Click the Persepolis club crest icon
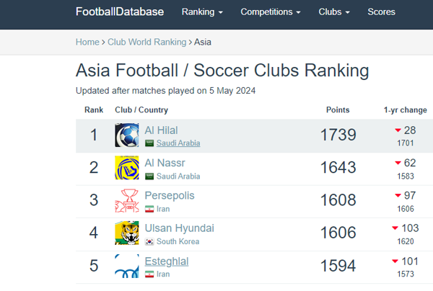The image size is (433, 291). click(127, 200)
